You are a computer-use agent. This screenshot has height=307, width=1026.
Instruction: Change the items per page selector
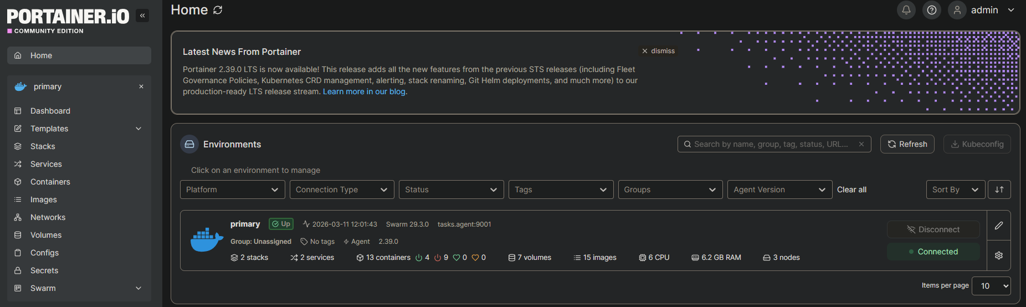[991, 286]
